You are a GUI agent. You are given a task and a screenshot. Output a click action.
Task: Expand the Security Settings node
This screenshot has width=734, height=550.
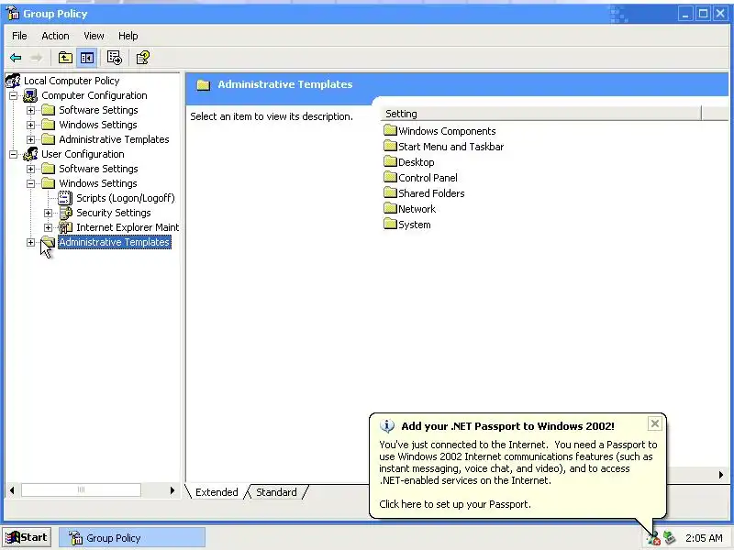pos(48,214)
